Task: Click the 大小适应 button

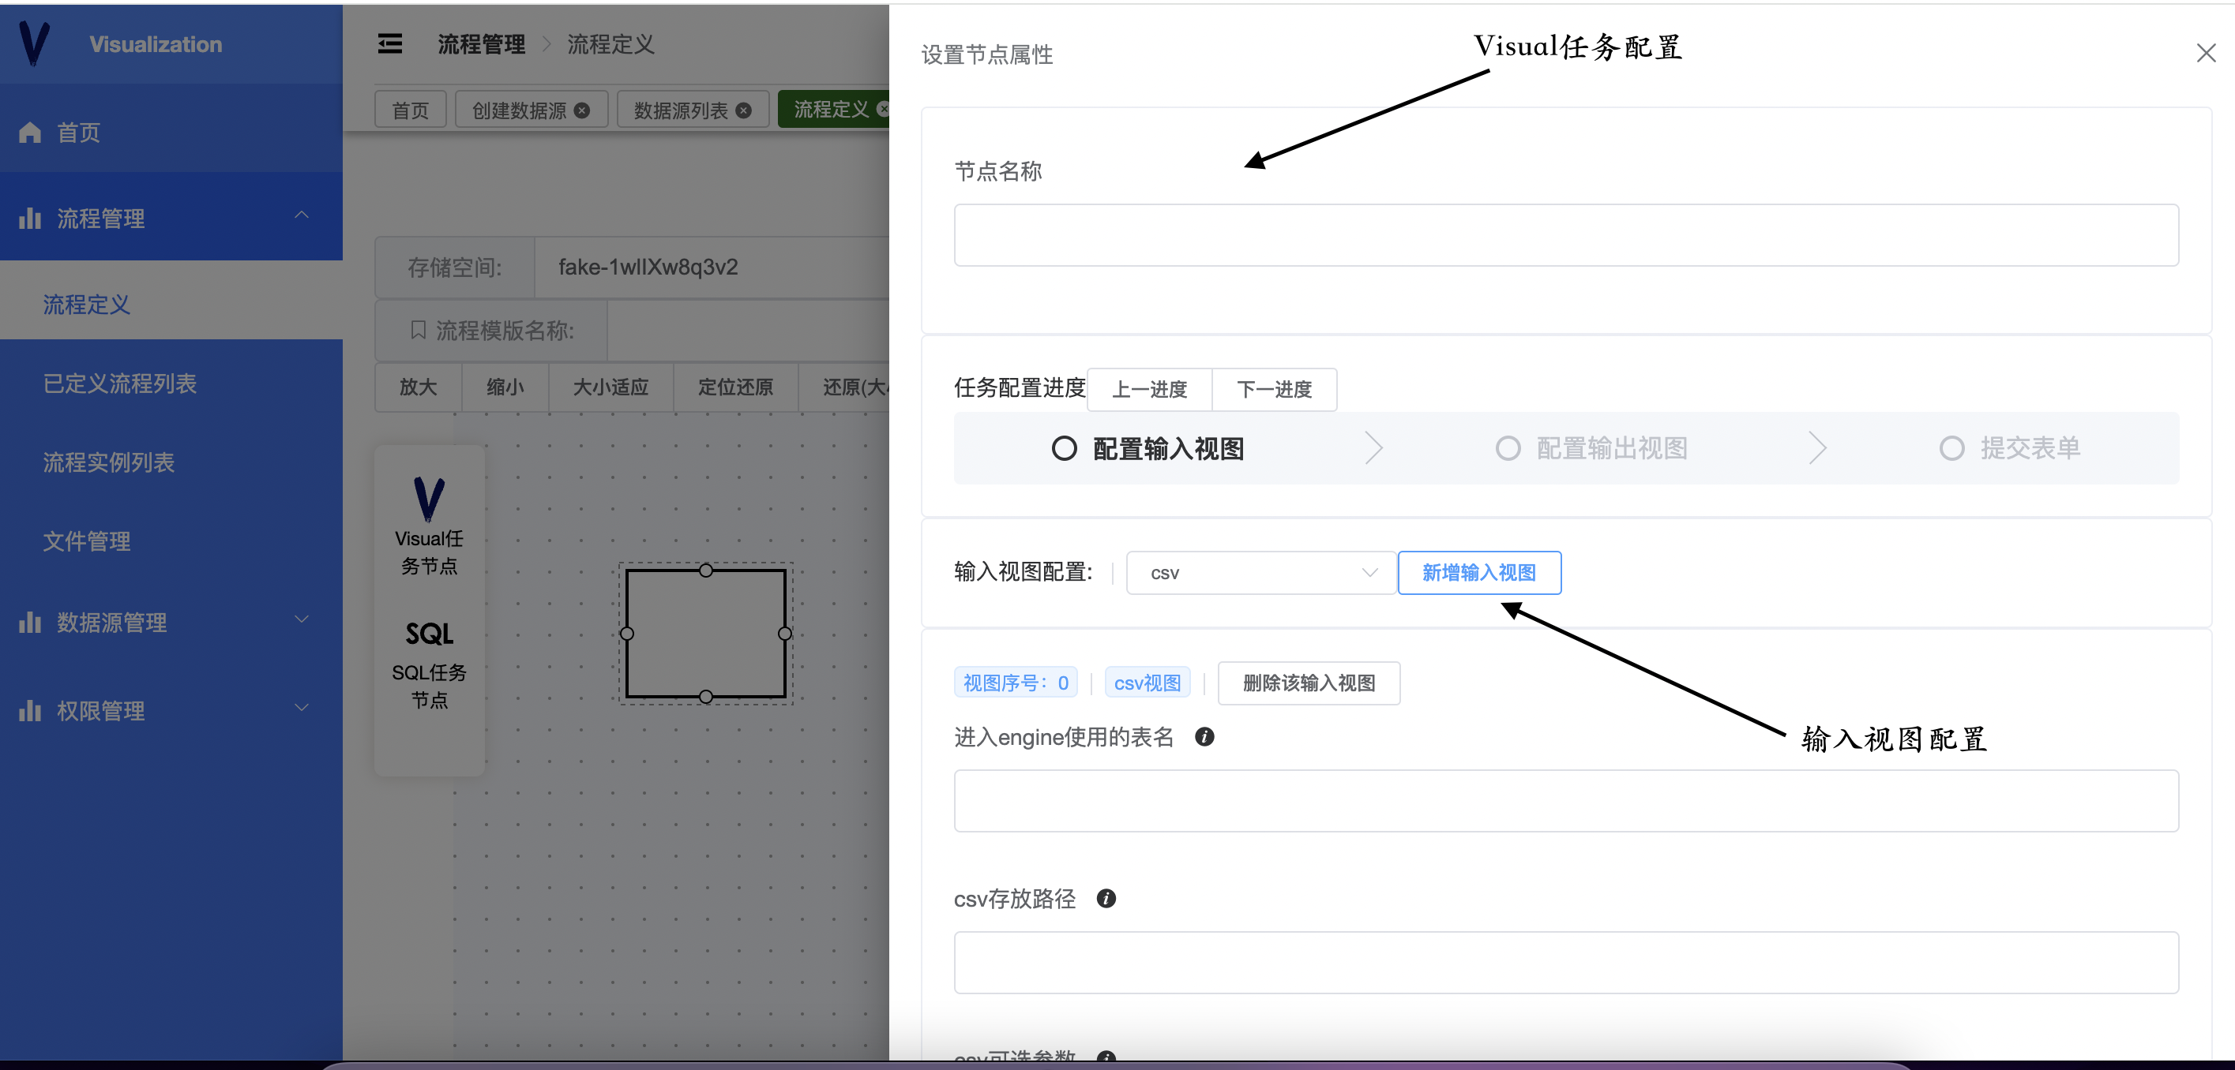Action: pos(610,387)
